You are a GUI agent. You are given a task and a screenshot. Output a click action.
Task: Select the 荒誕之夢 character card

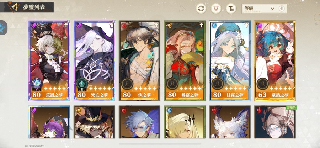(49, 60)
